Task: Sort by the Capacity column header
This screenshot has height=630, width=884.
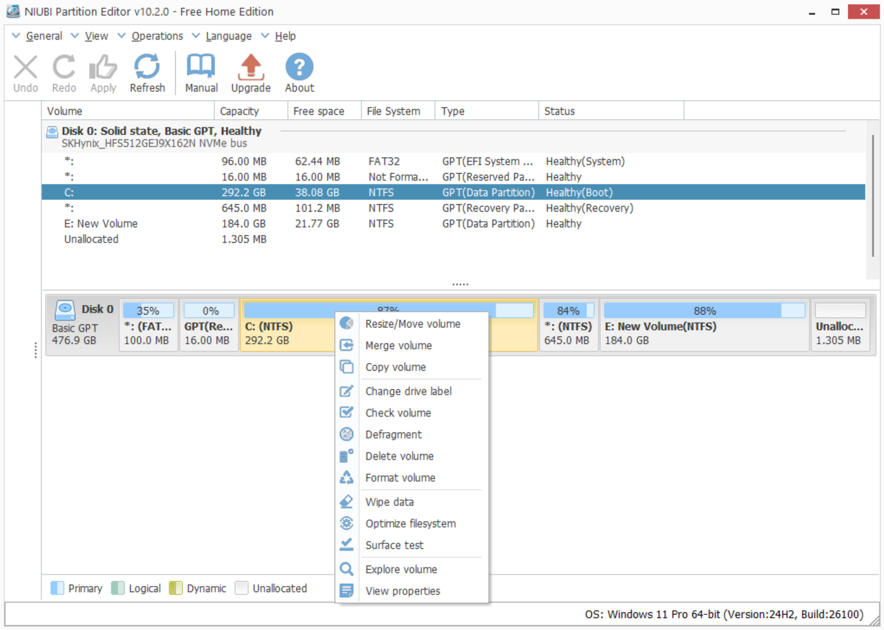Action: point(251,111)
